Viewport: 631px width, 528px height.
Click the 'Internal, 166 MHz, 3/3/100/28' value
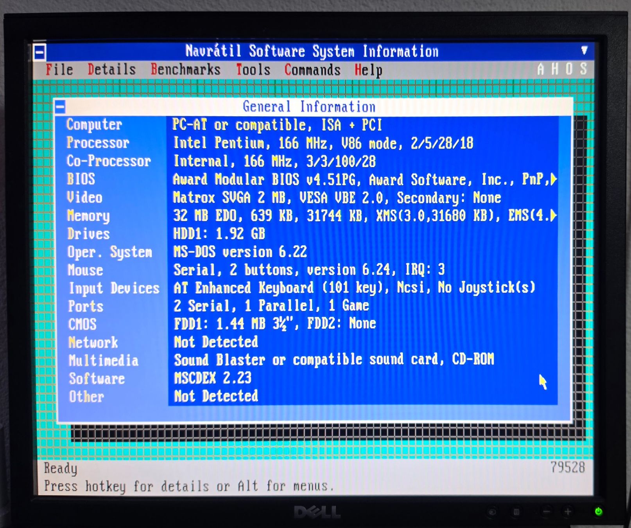[x=274, y=161]
